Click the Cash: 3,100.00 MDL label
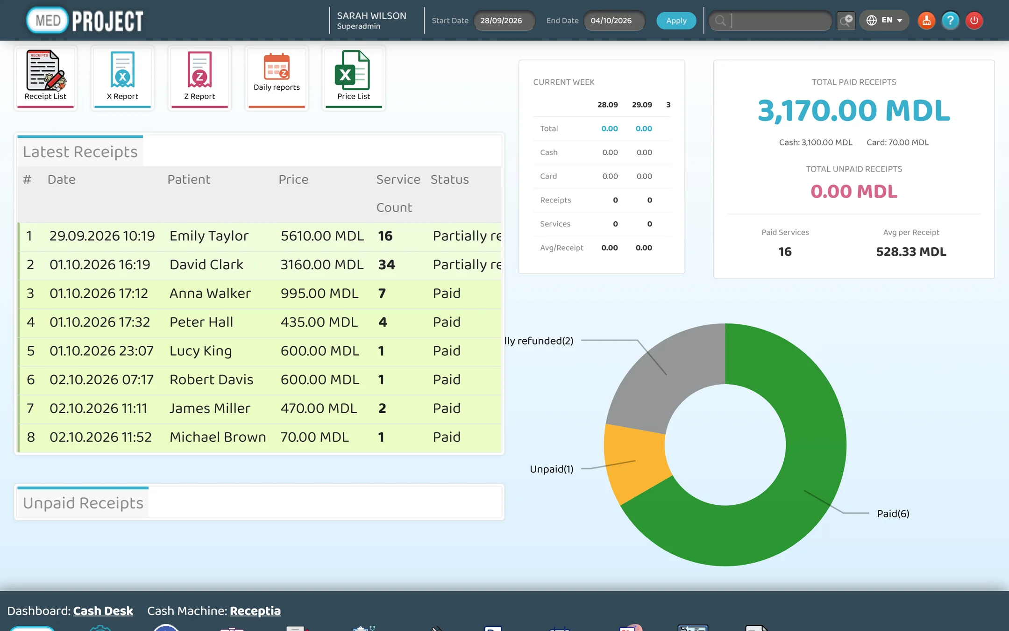 [x=816, y=143]
